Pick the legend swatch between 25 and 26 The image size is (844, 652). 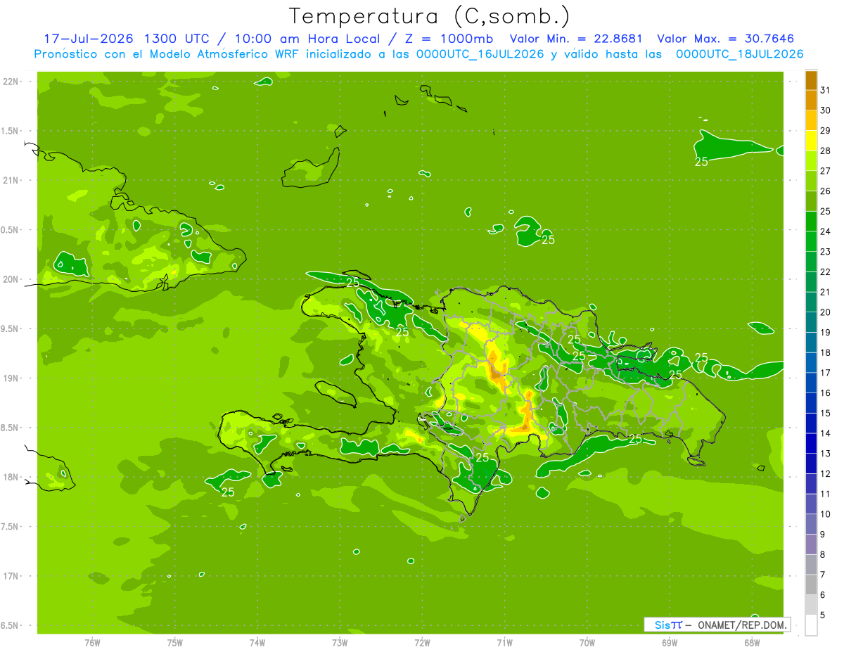(811, 201)
